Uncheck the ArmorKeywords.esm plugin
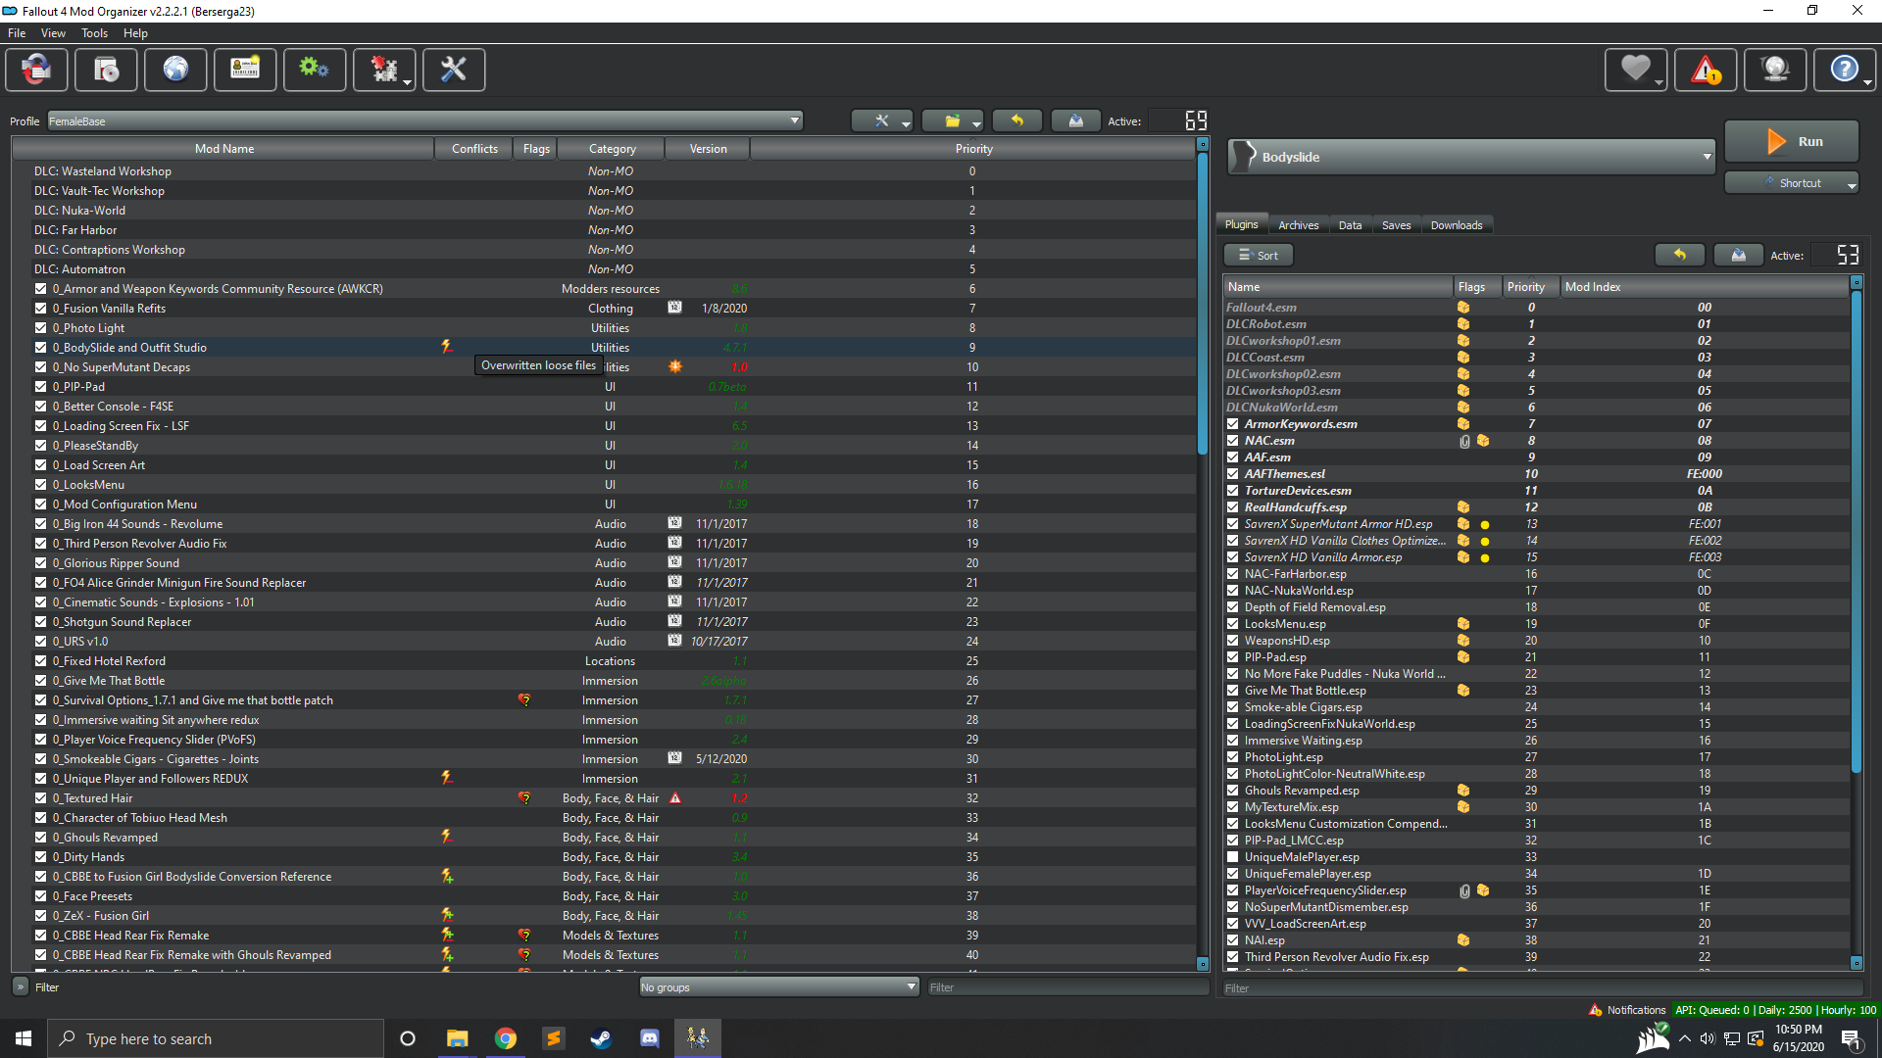The image size is (1882, 1058). click(x=1233, y=424)
